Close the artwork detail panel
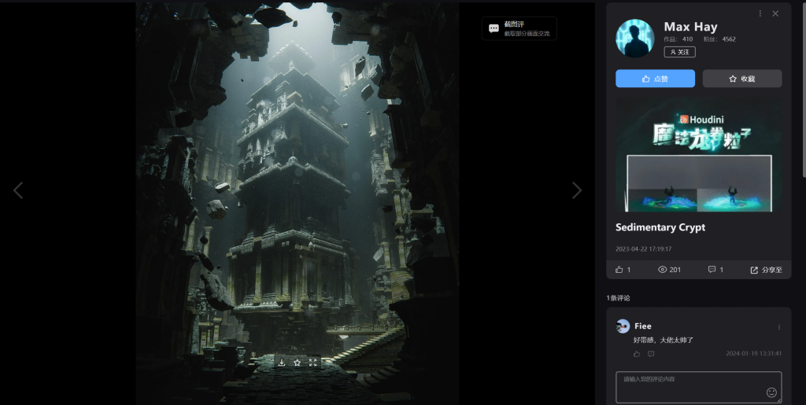 (775, 13)
